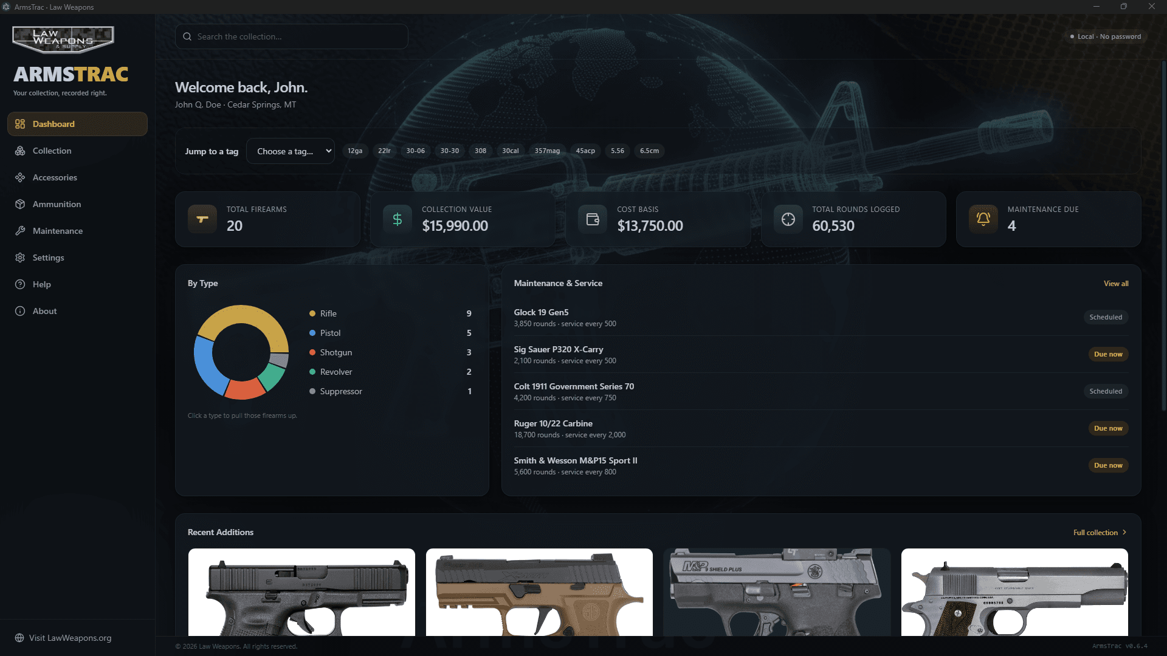Click the Rifle row in By Type legend
The height and width of the screenshot is (656, 1167).
click(x=391, y=313)
